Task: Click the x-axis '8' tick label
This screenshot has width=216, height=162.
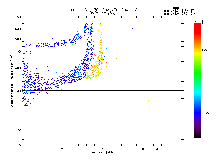Action: click(x=143, y=149)
